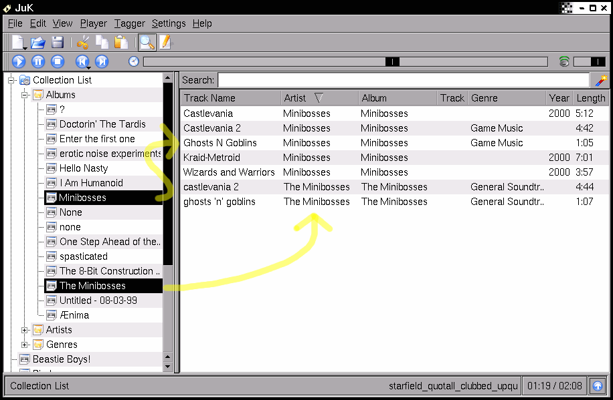Image resolution: width=613 pixels, height=400 pixels.
Task: Skip to the next track
Action: coord(102,61)
